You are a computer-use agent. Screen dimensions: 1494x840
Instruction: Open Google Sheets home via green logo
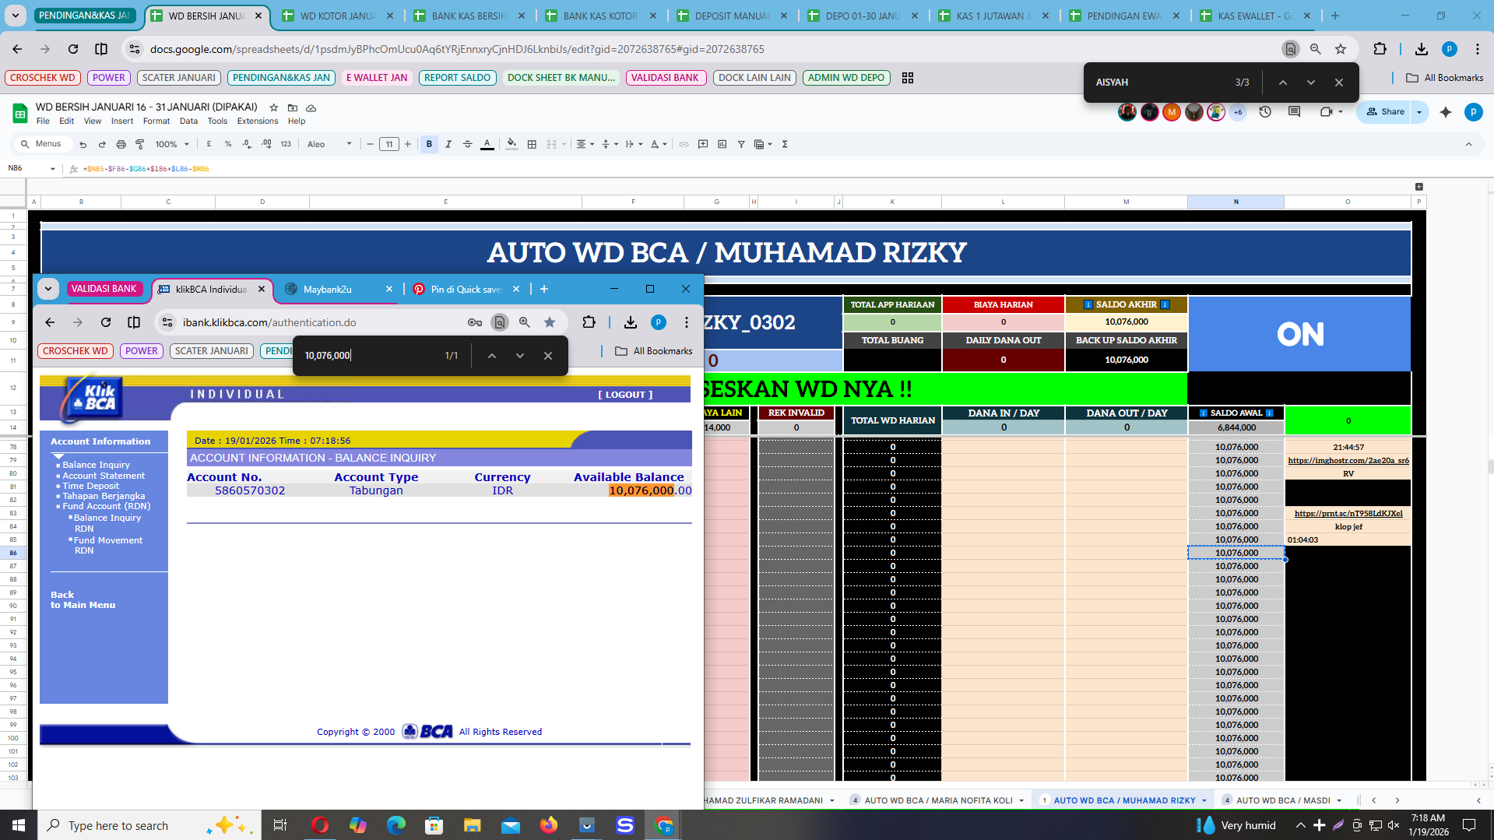[x=19, y=113]
